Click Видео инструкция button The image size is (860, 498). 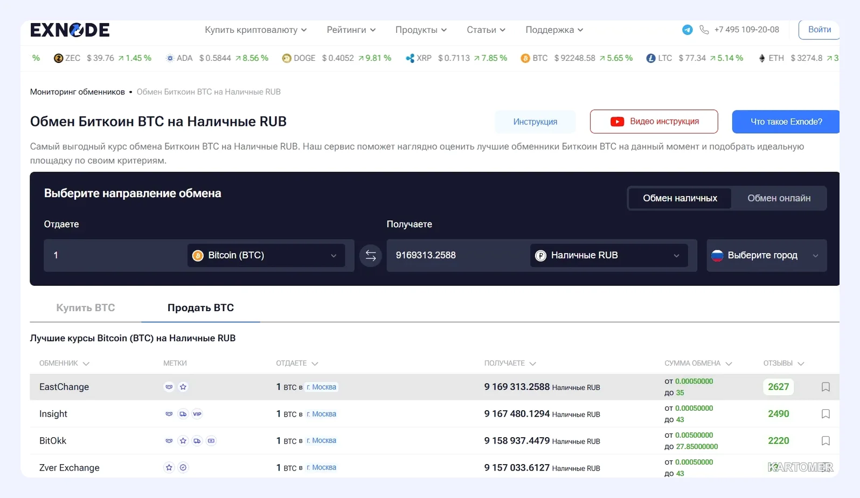[x=654, y=122]
